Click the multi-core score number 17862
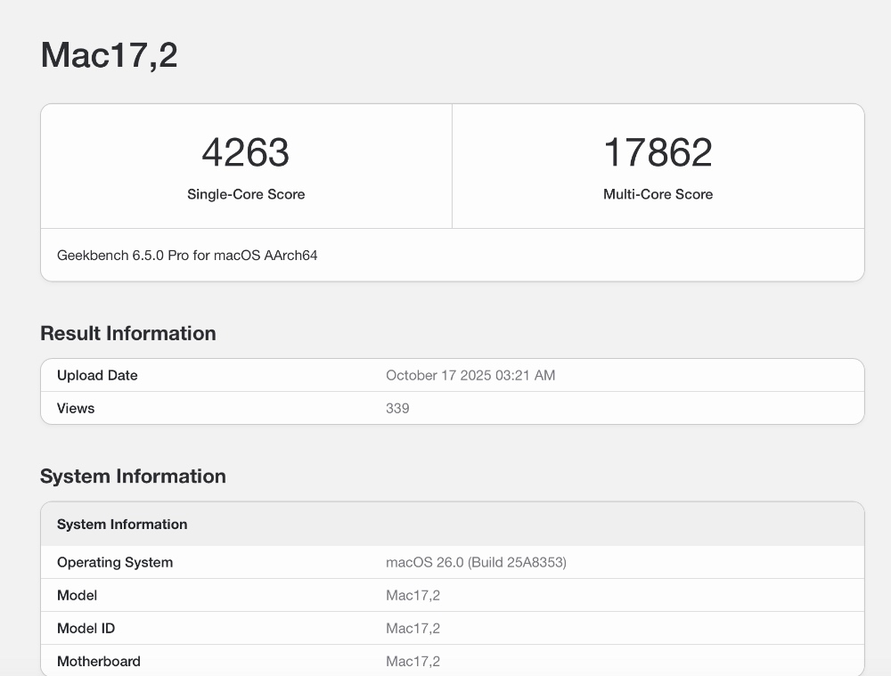Screen dimensions: 891x676 coord(658,152)
